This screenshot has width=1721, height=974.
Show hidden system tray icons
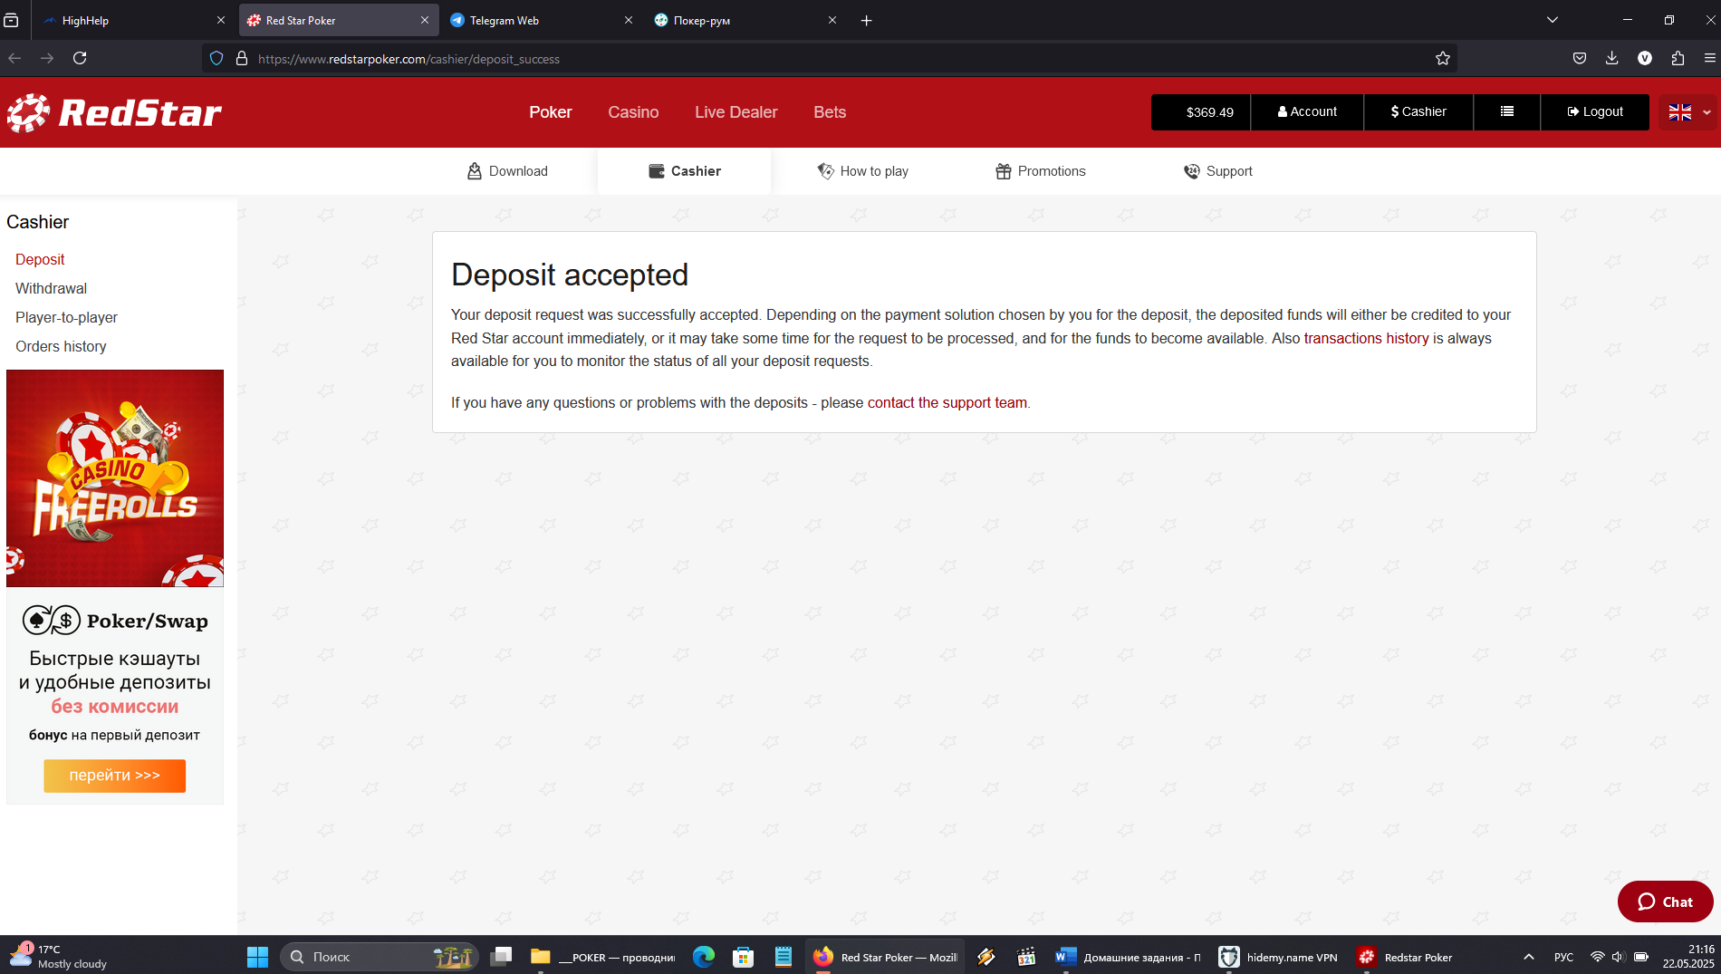[1529, 957]
